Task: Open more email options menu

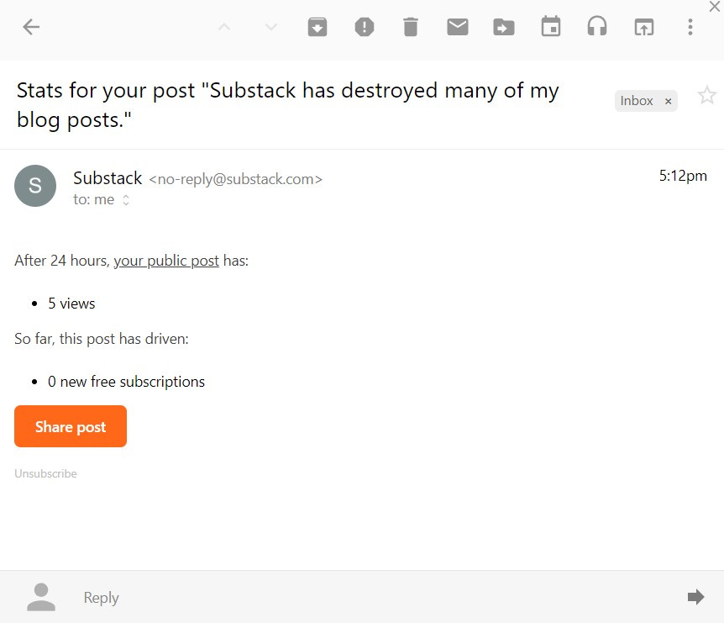Action: [690, 26]
